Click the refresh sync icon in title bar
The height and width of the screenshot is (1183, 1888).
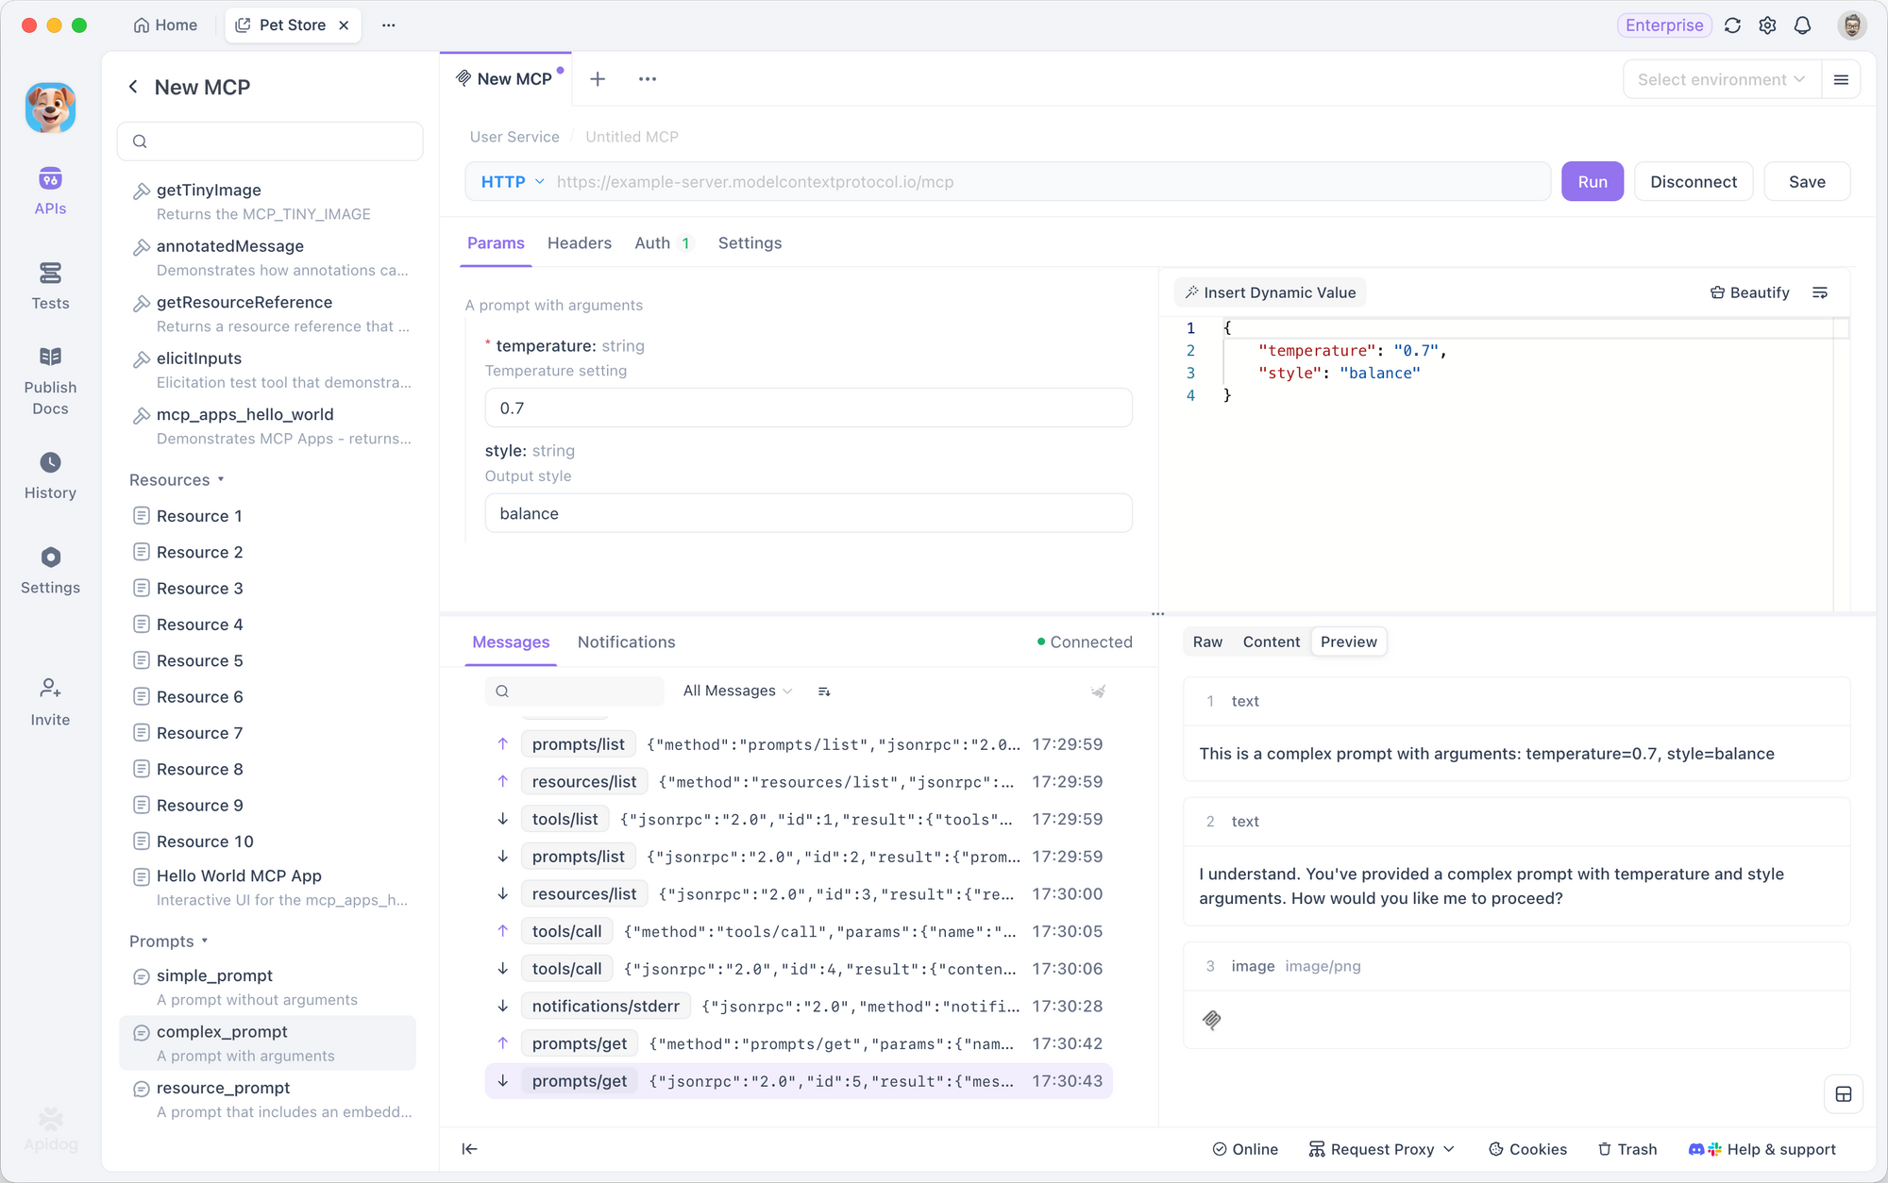[x=1732, y=25]
